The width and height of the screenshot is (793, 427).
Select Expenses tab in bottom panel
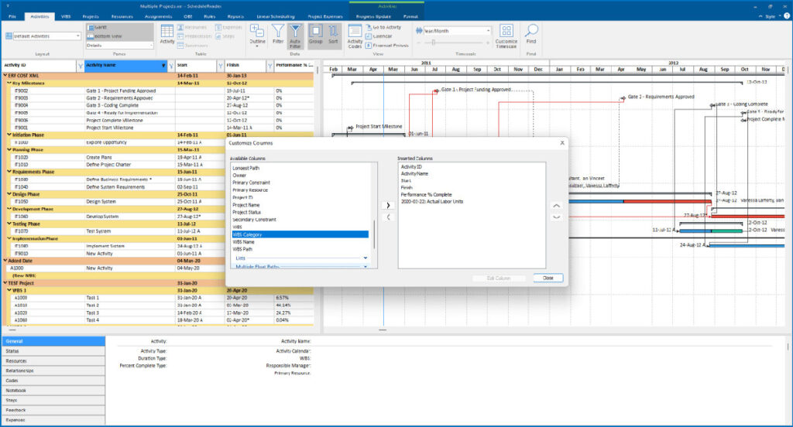pyautogui.click(x=53, y=420)
